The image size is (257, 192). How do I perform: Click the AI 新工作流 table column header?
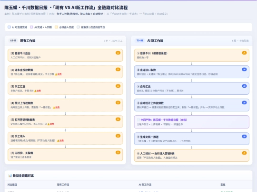(145, 185)
